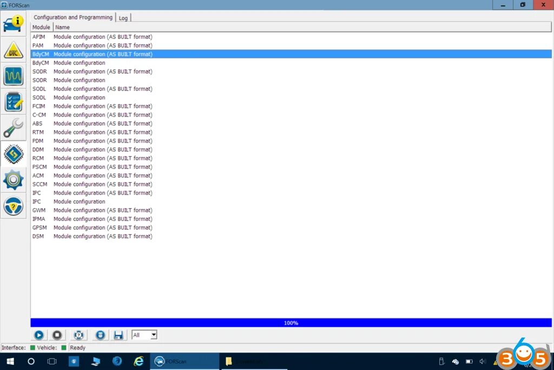Open the Tests checklist section

(14, 102)
